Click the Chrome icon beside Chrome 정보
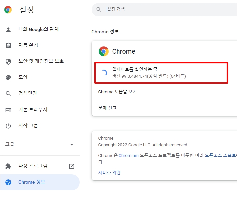 coord(8,182)
